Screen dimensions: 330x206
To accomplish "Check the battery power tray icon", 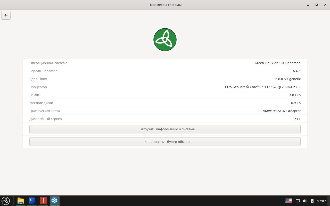I will pos(312,201).
